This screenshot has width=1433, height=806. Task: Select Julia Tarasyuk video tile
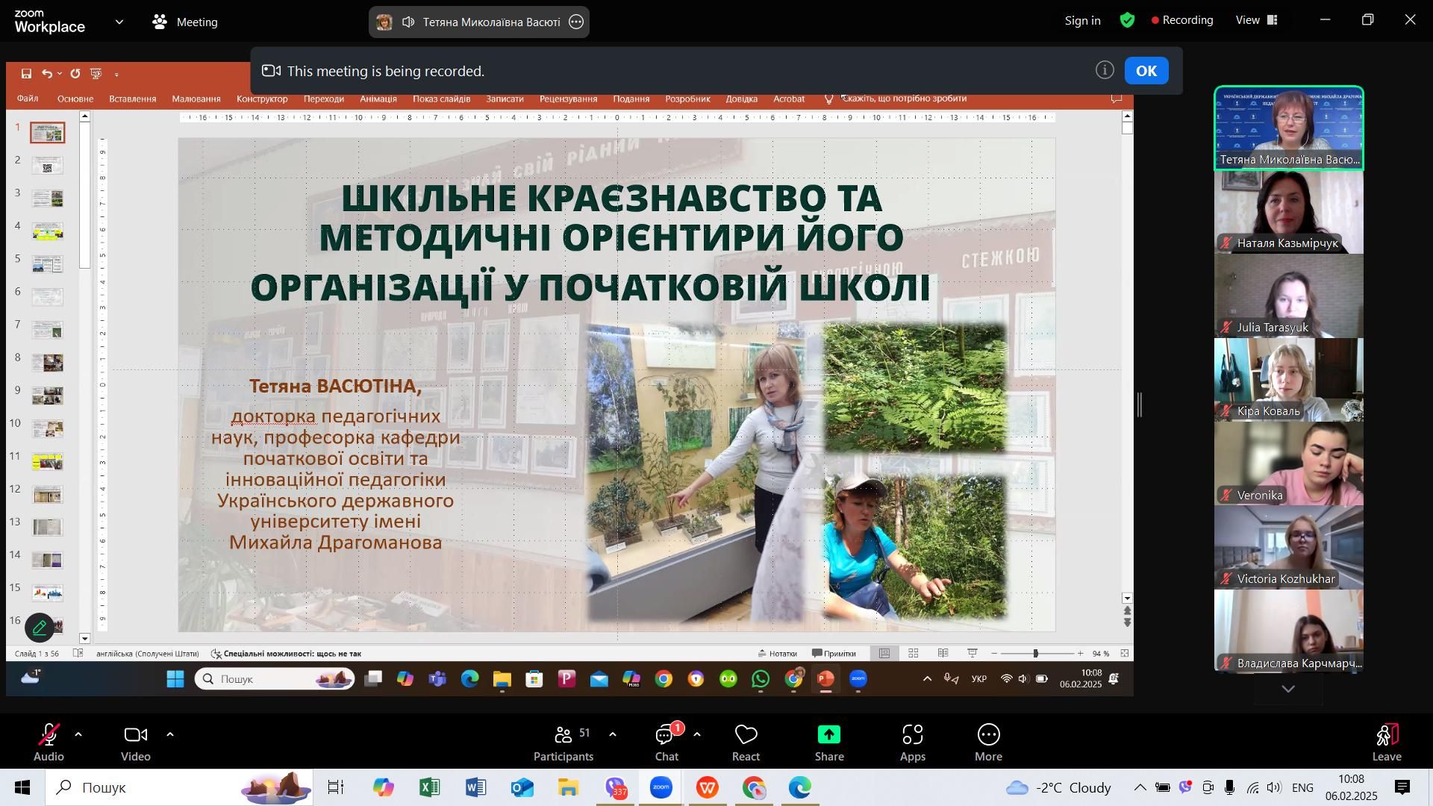(x=1289, y=296)
